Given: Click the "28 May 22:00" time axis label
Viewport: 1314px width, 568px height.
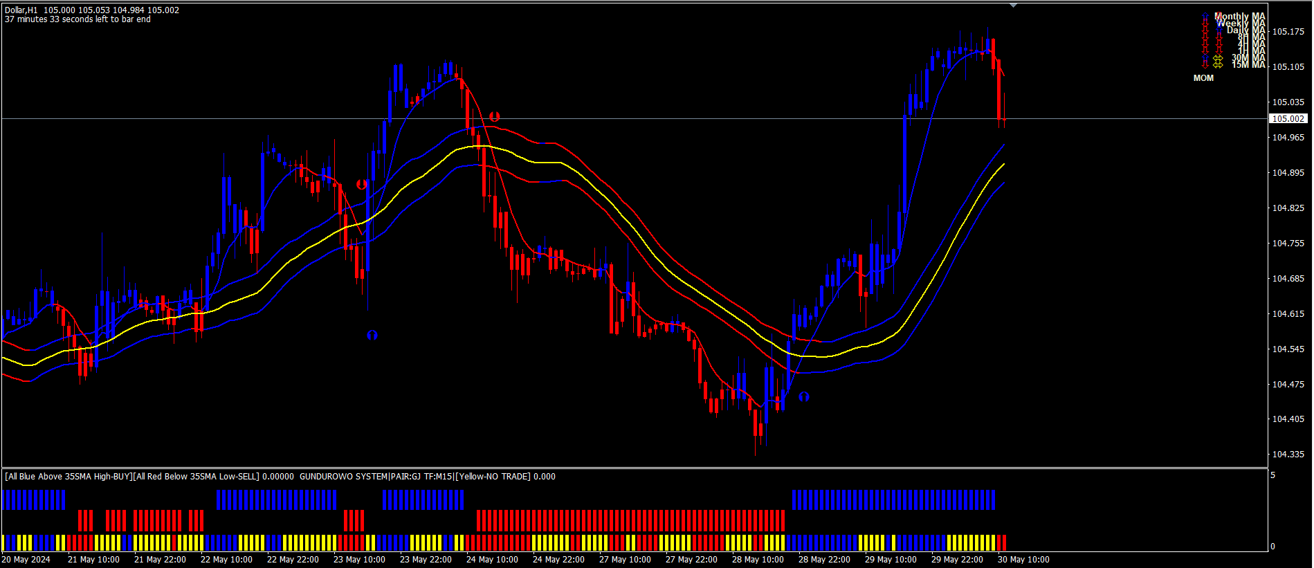Looking at the screenshot, I should click(824, 560).
